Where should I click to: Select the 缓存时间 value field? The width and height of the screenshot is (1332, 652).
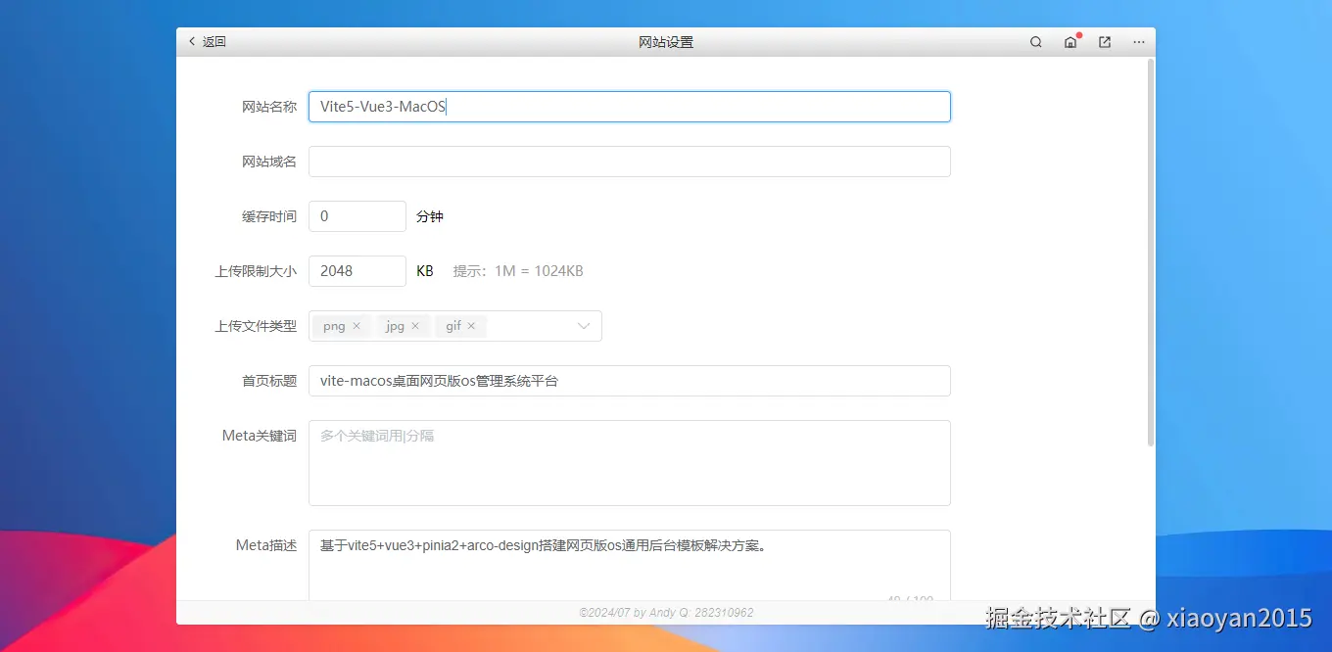(357, 215)
